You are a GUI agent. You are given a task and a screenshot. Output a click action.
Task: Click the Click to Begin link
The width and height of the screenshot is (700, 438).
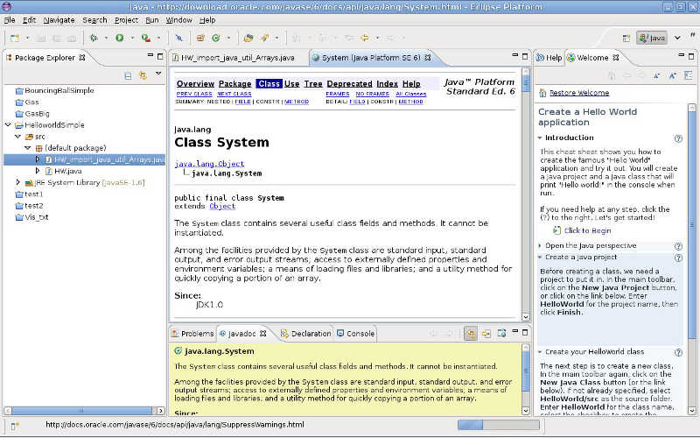(x=587, y=230)
